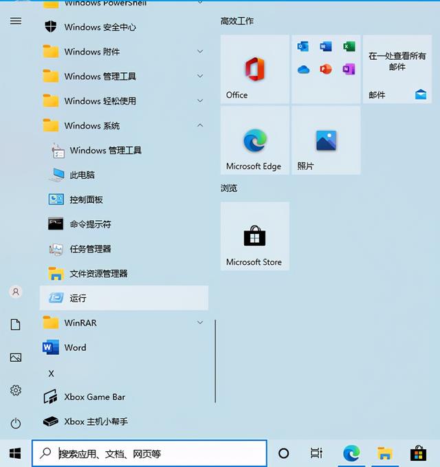Open Settings gear icon
This screenshot has width=440, height=467.
pyautogui.click(x=16, y=390)
